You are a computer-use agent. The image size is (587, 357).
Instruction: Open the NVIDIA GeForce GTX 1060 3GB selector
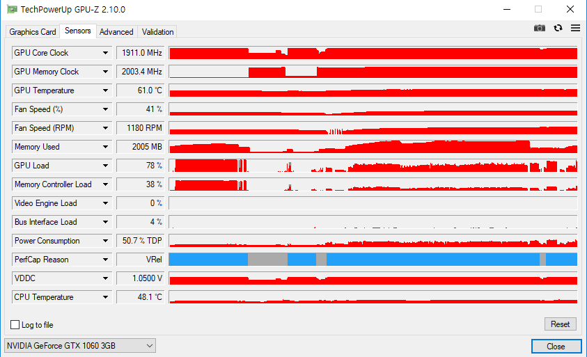point(80,346)
